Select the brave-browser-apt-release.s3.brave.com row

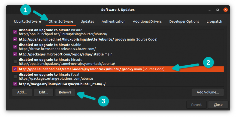pyautogui.click(x=118, y=47)
